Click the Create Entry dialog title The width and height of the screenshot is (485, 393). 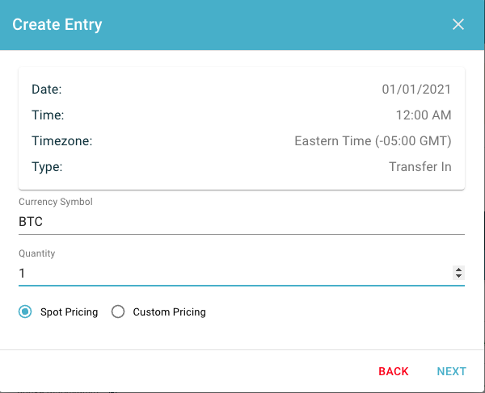57,24
